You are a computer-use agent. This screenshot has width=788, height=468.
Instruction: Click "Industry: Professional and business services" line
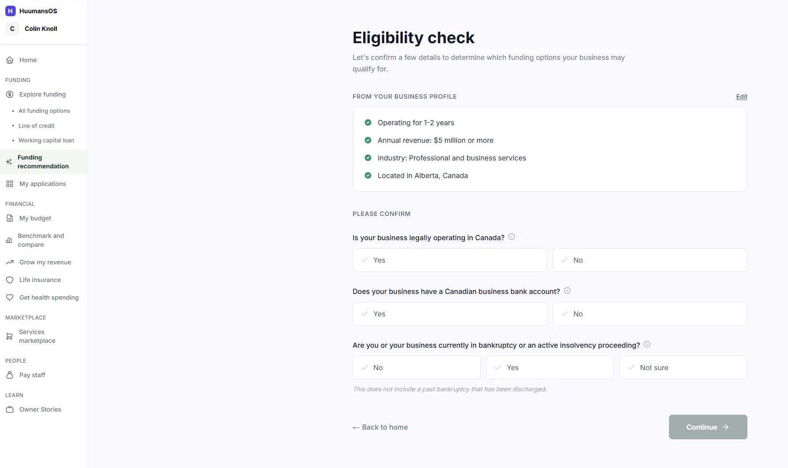[452, 158]
